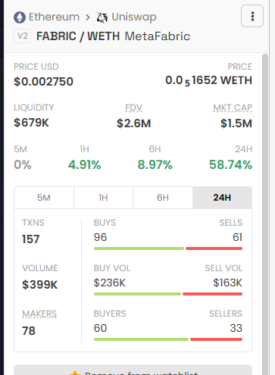The image size is (275, 375).
Task: Switch to the 1H stats tab
Action: coord(103,198)
